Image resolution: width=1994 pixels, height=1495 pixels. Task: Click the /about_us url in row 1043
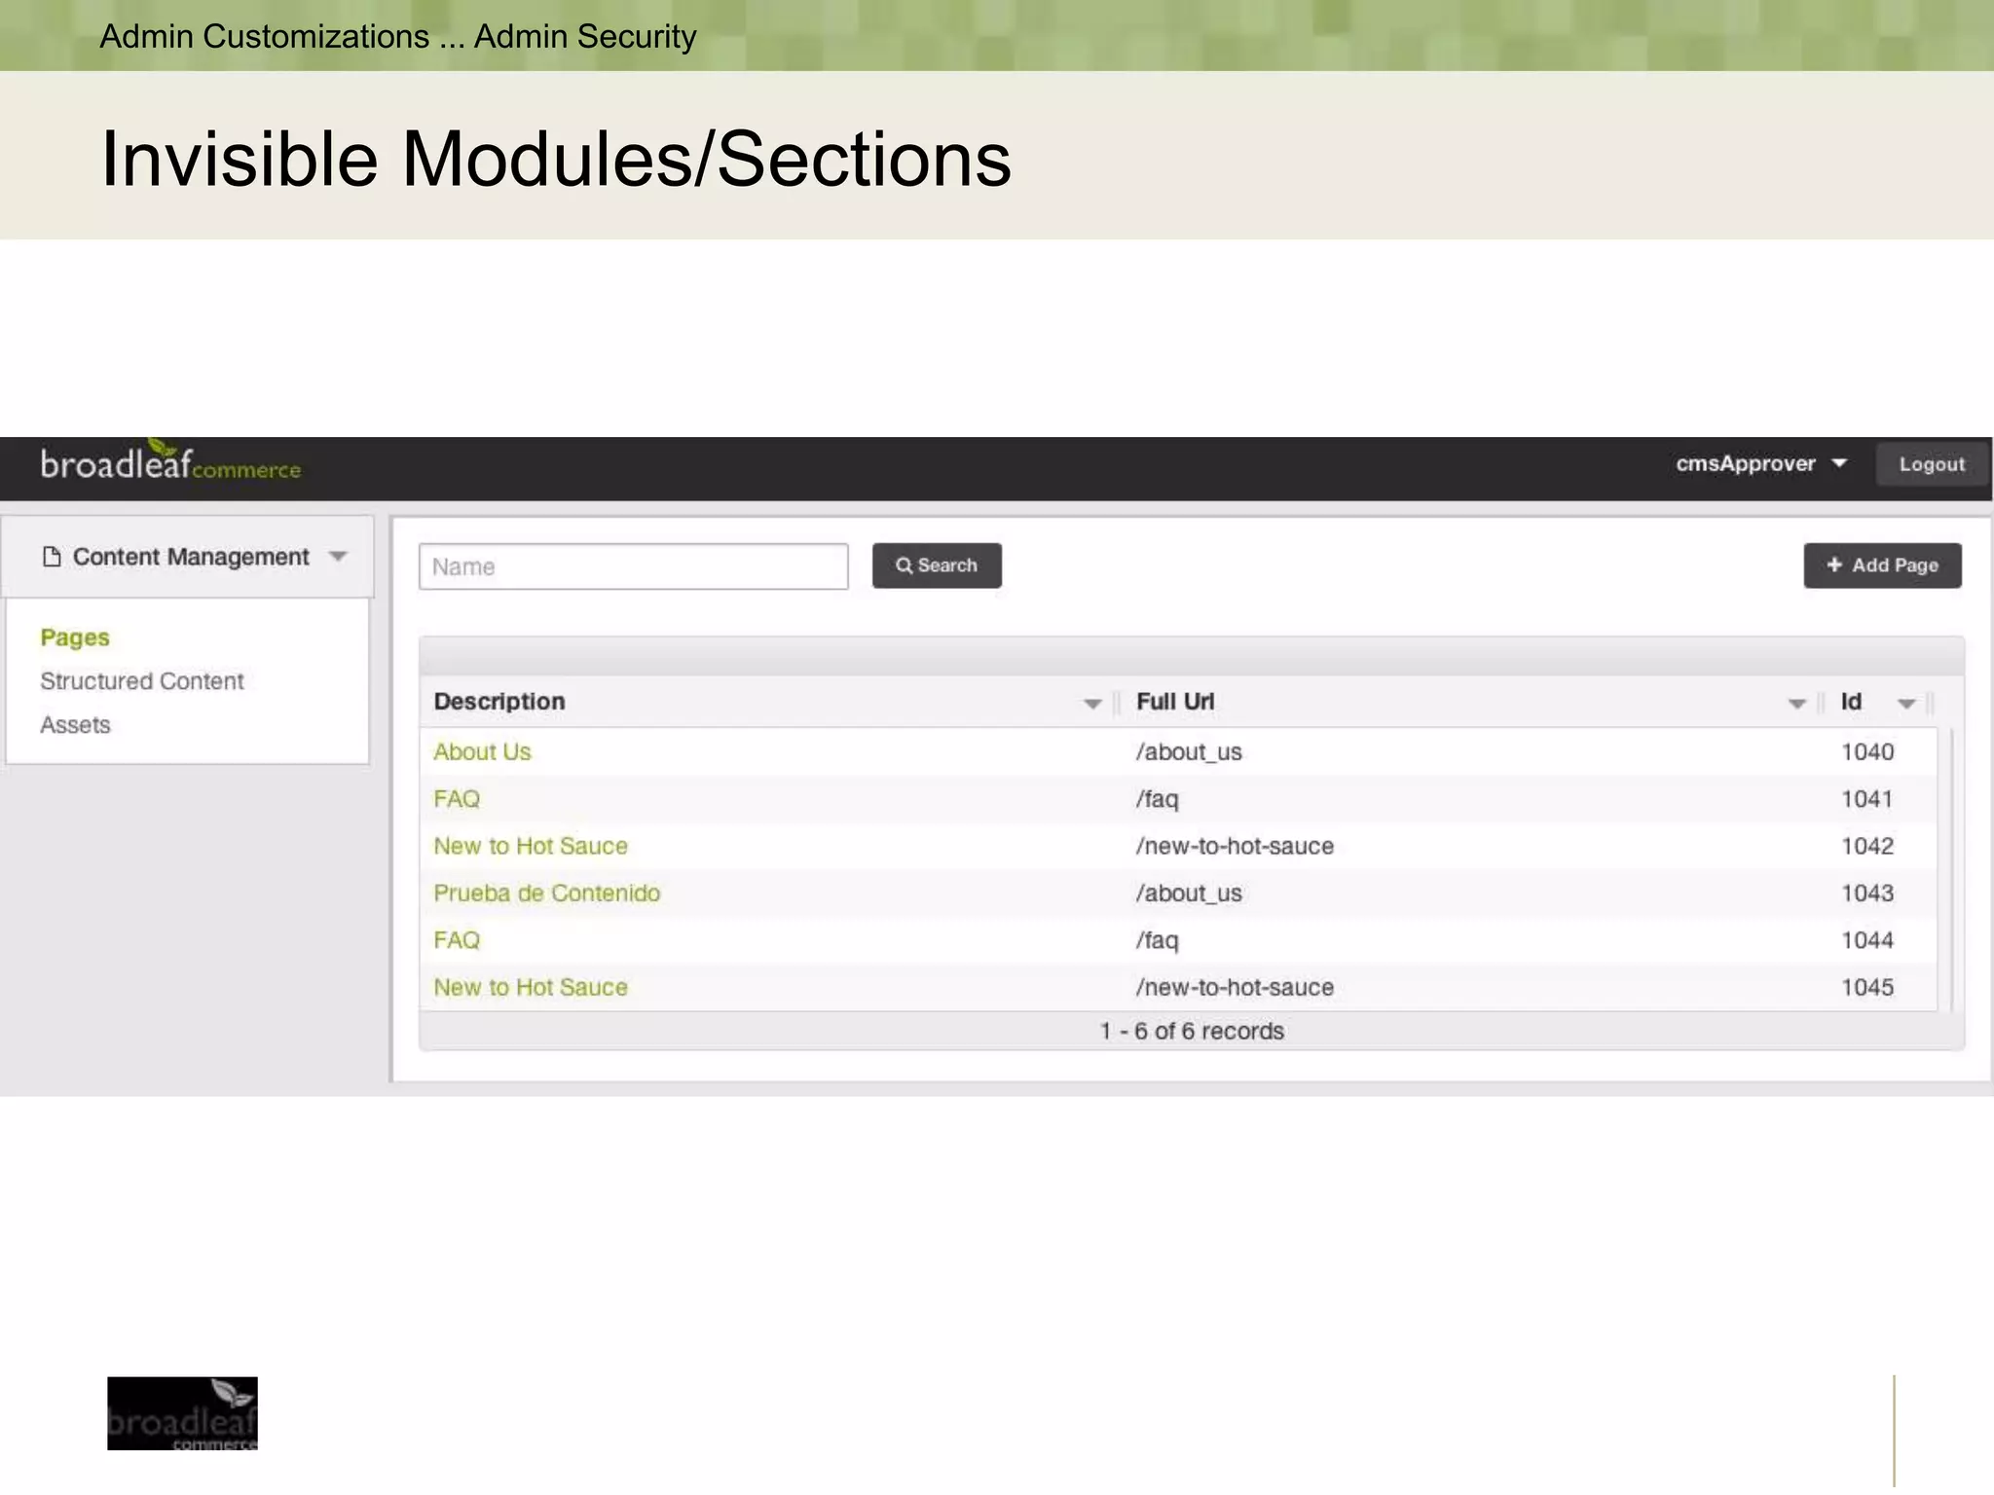[x=1189, y=893]
